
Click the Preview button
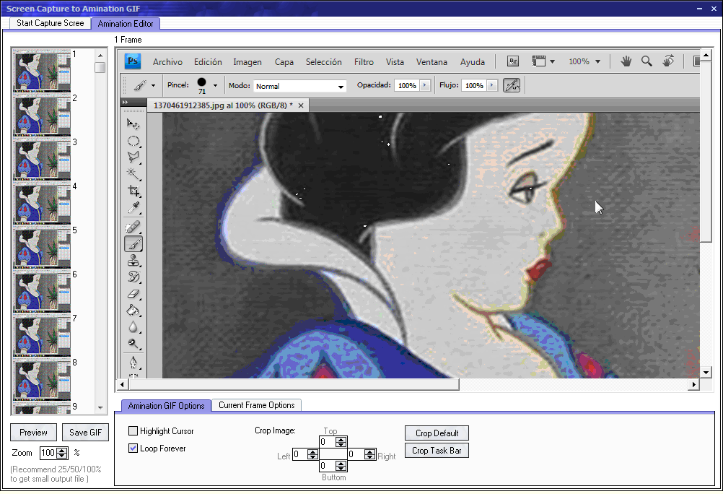tap(33, 432)
